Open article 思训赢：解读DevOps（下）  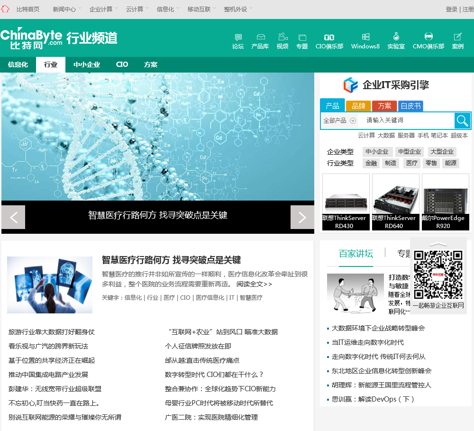point(373,399)
